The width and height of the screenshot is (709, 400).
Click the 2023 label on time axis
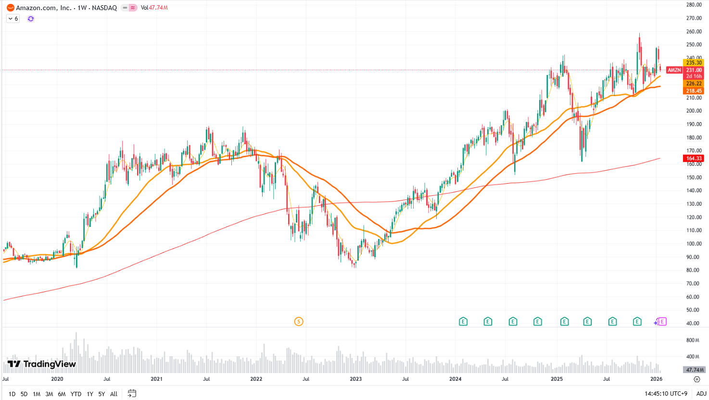tap(355, 379)
